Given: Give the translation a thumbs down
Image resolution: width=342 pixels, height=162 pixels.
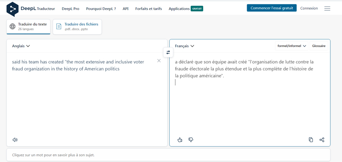Looking at the screenshot, I should (191, 140).
